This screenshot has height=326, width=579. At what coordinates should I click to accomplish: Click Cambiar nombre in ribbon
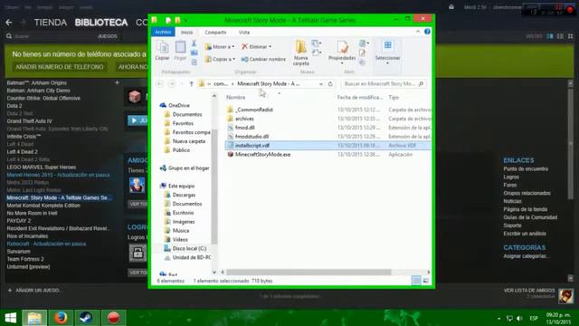[263, 59]
